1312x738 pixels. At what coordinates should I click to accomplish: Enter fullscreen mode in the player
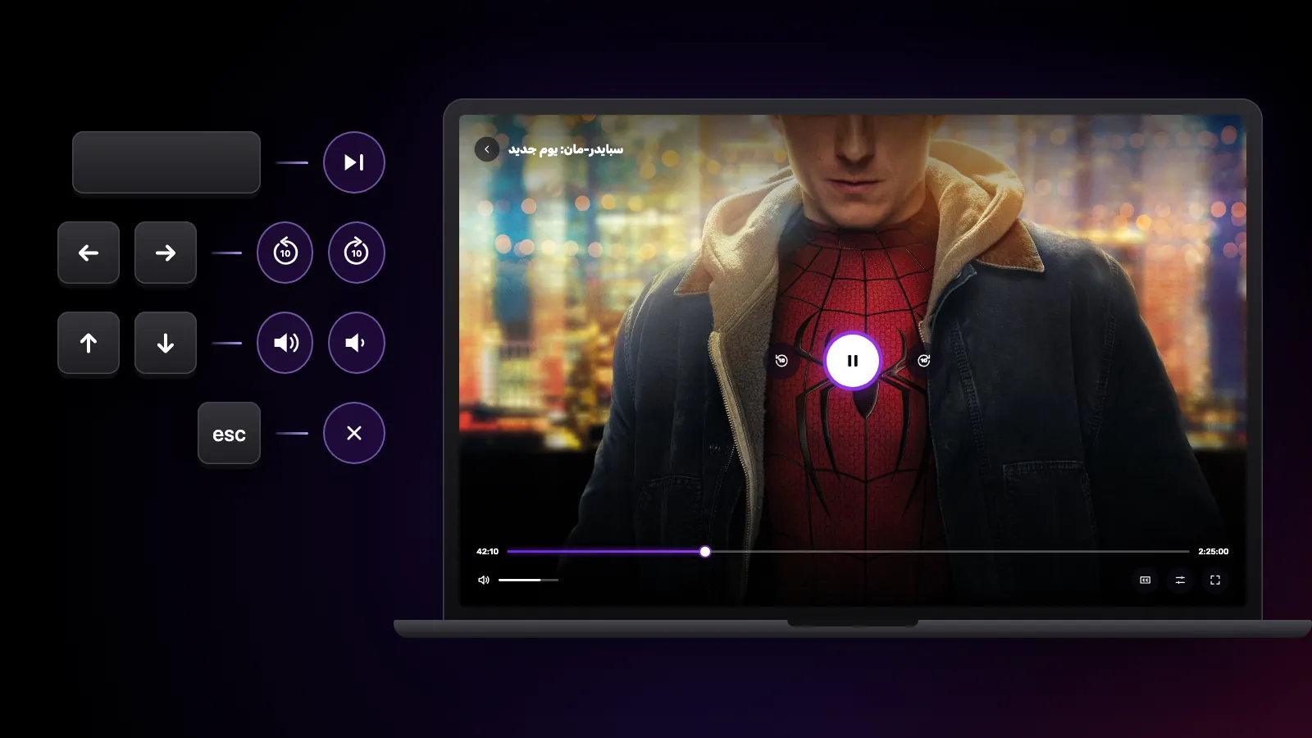[x=1215, y=580]
